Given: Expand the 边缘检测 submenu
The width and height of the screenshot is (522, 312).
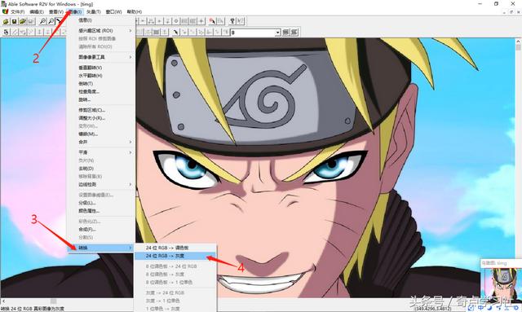Looking at the screenshot, I should (x=101, y=184).
